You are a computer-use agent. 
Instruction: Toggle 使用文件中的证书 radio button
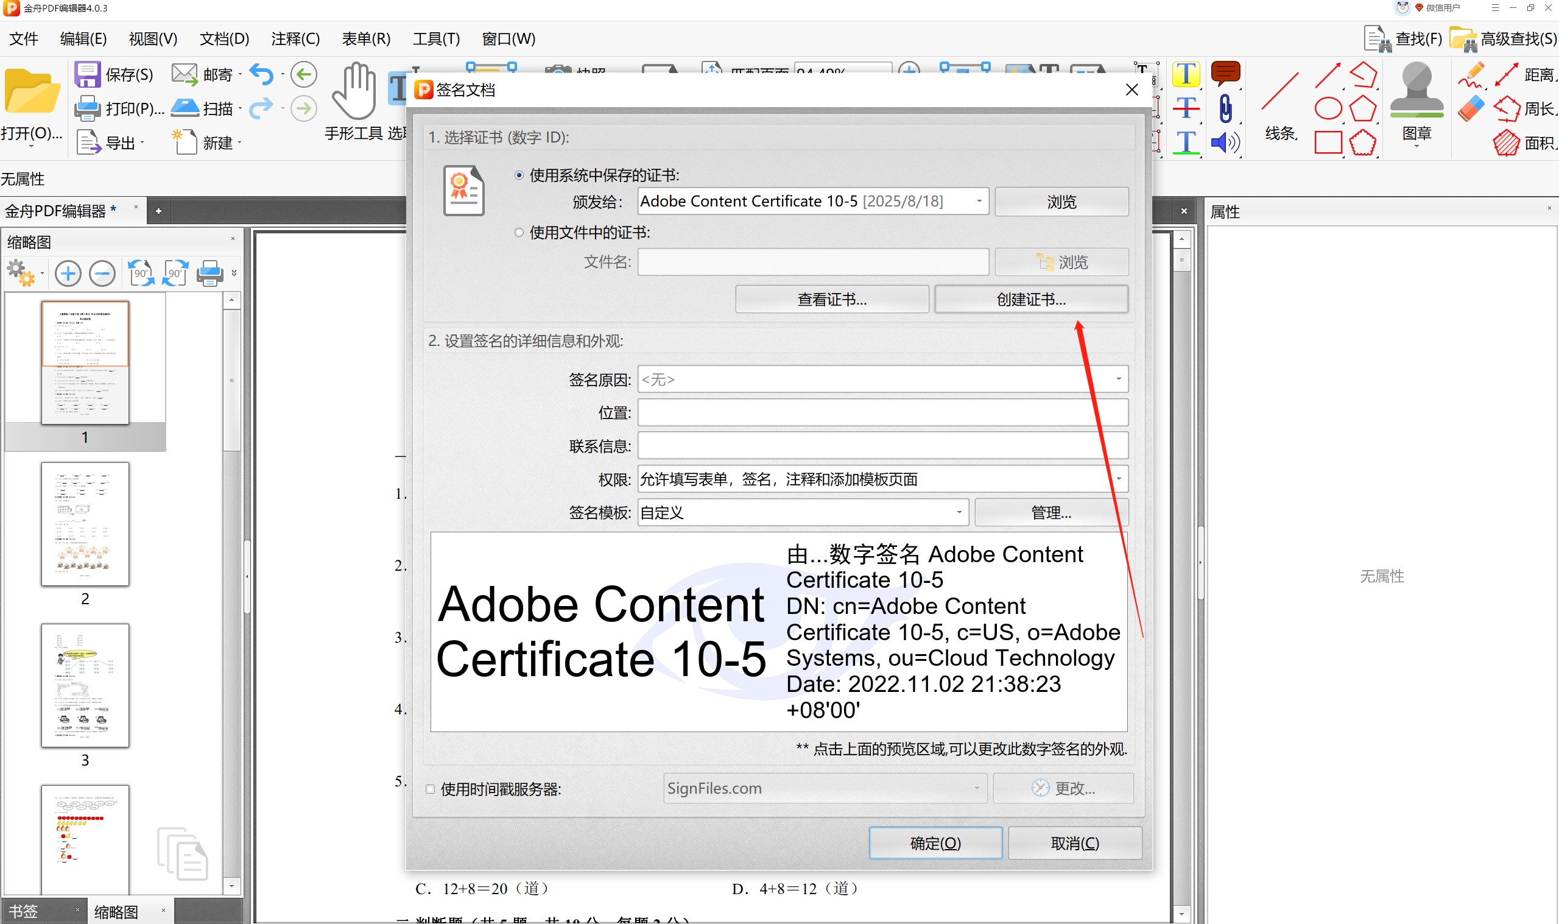coord(519,232)
